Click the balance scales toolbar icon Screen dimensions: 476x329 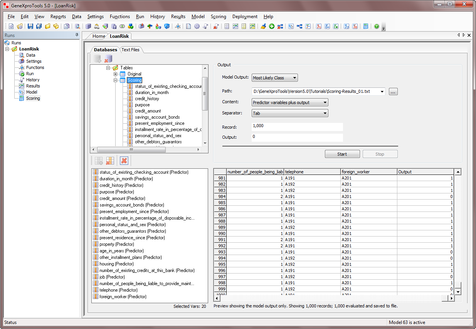pos(96,27)
